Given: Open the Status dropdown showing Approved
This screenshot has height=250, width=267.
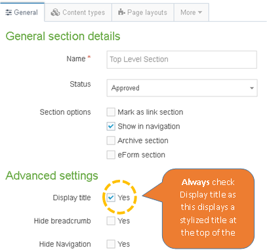Looking at the screenshot, I should [182, 88].
